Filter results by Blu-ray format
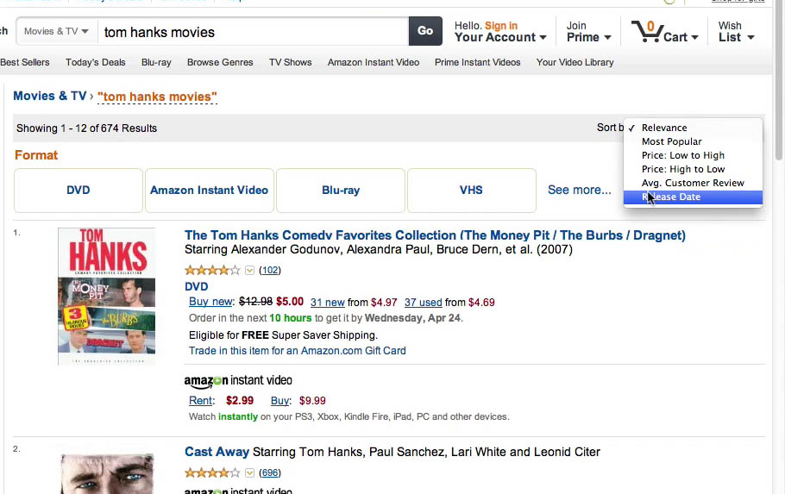 (x=341, y=190)
